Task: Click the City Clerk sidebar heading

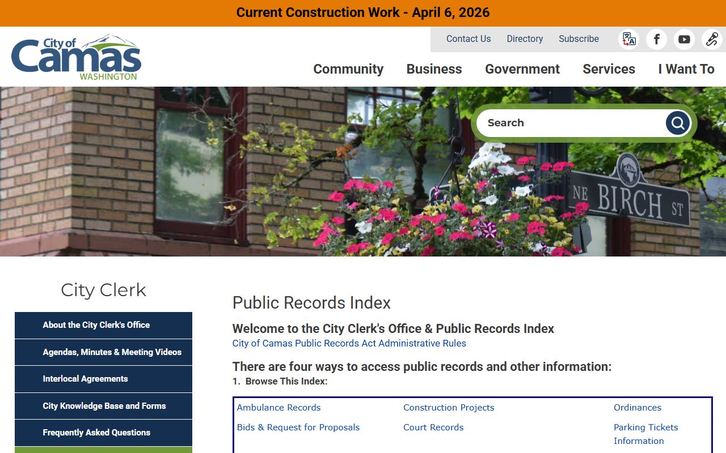Action: coord(103,290)
